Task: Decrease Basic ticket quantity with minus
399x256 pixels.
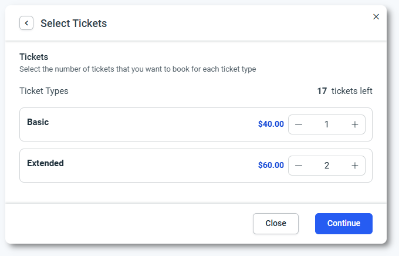Action: (x=299, y=124)
